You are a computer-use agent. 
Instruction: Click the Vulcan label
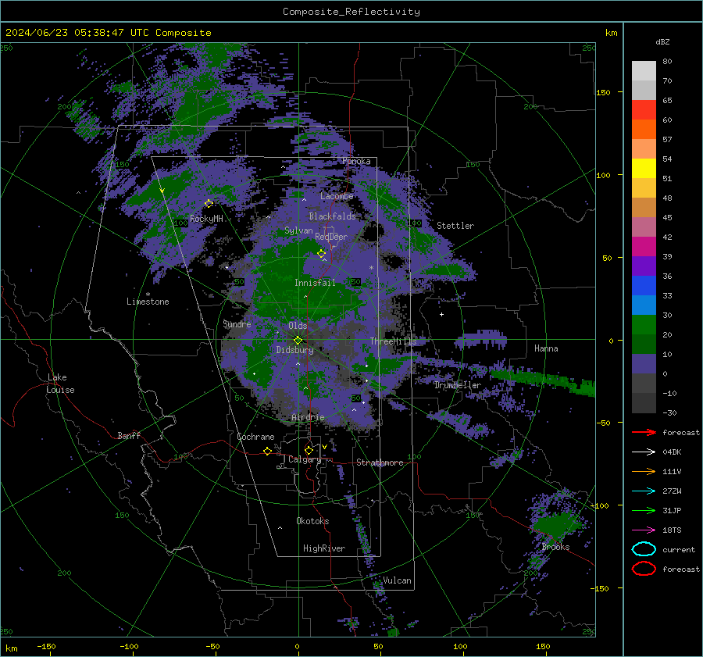click(x=397, y=580)
